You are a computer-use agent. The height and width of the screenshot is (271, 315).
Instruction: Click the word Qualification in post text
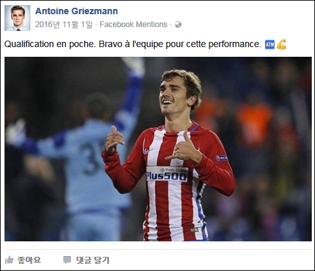tap(29, 44)
